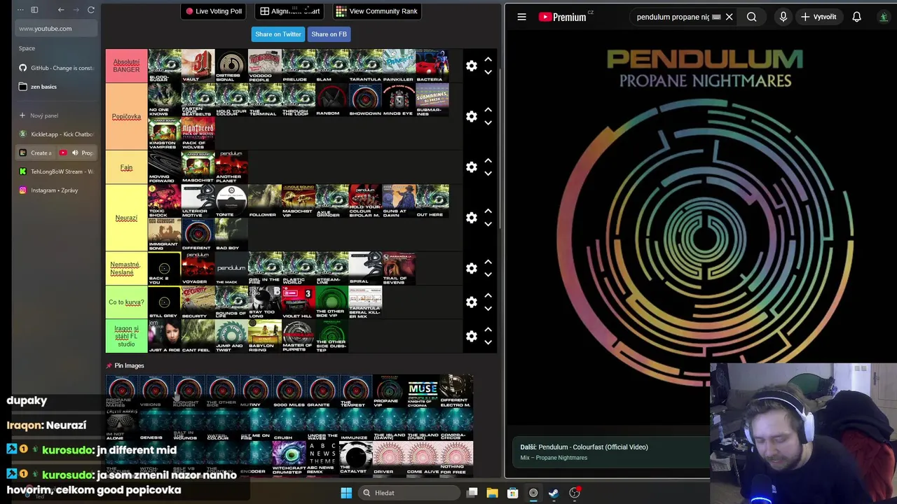Move Neurazí tier up with arrow
The height and width of the screenshot is (504, 897).
pyautogui.click(x=488, y=211)
